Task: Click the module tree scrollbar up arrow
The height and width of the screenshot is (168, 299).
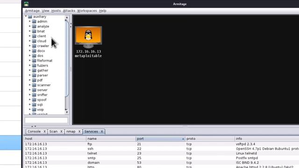Action: pos(67,17)
